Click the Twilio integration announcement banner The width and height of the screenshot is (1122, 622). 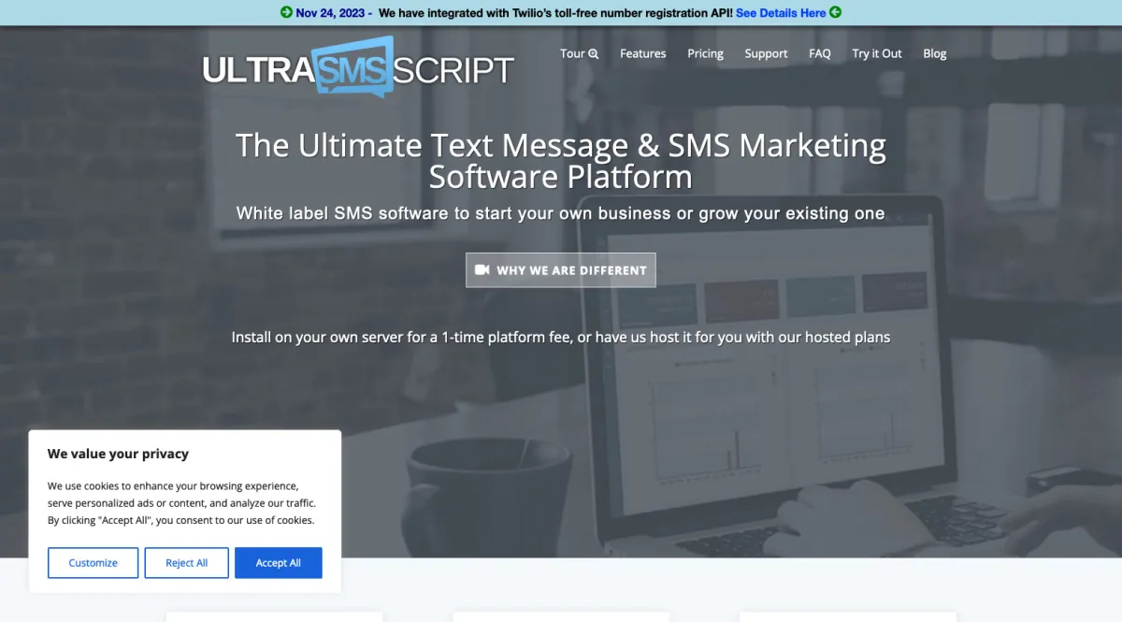pos(561,12)
